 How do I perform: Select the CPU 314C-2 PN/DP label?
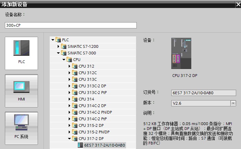[x=95, y=112]
